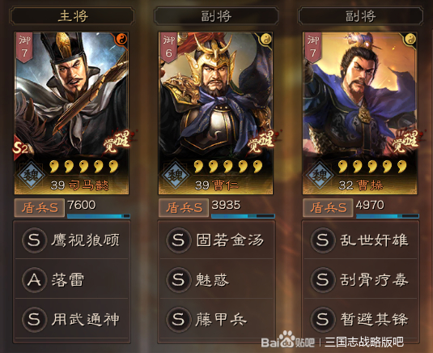Select the 曹操 general portrait

360,113
